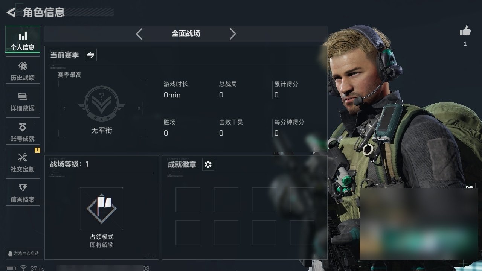Click the 全面战场 mode title
Viewport: 482px width, 271px height.
[186, 33]
